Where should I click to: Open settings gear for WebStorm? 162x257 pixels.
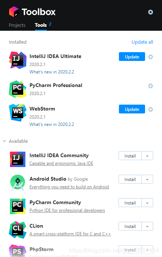[x=151, y=109]
